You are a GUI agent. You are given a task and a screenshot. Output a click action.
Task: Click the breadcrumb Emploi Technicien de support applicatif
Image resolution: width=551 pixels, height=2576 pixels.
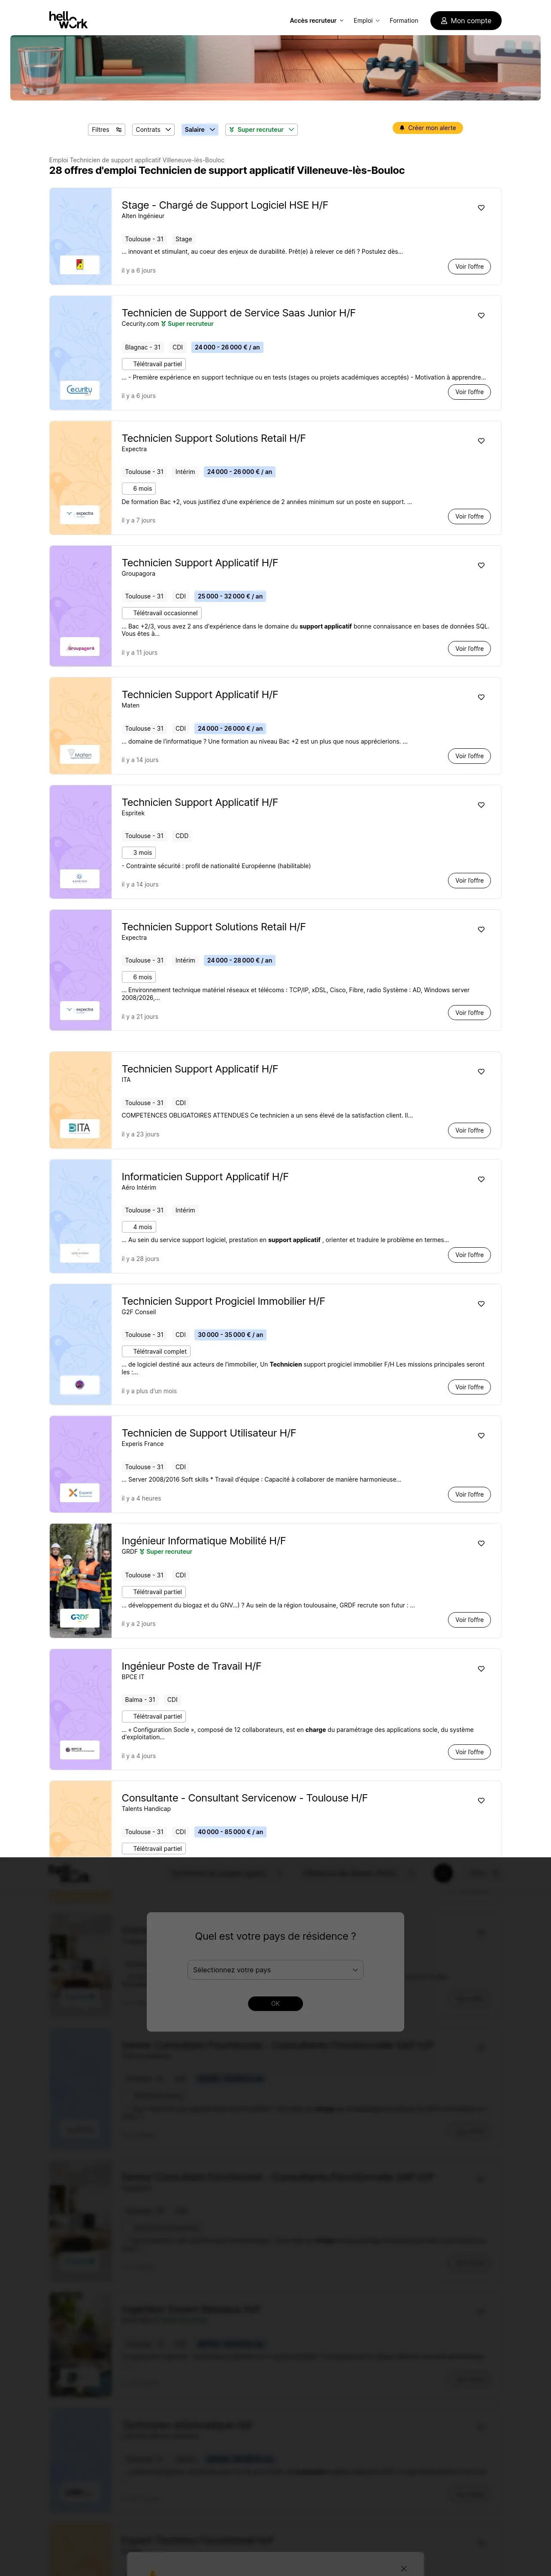pos(137,160)
